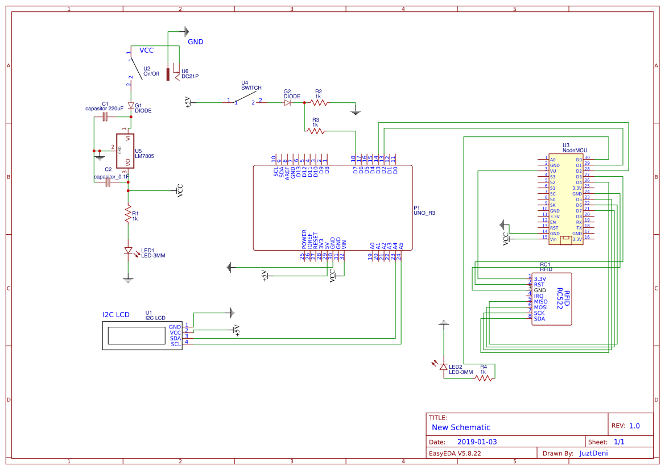Click the UNO_R3 component P1

click(x=333, y=207)
